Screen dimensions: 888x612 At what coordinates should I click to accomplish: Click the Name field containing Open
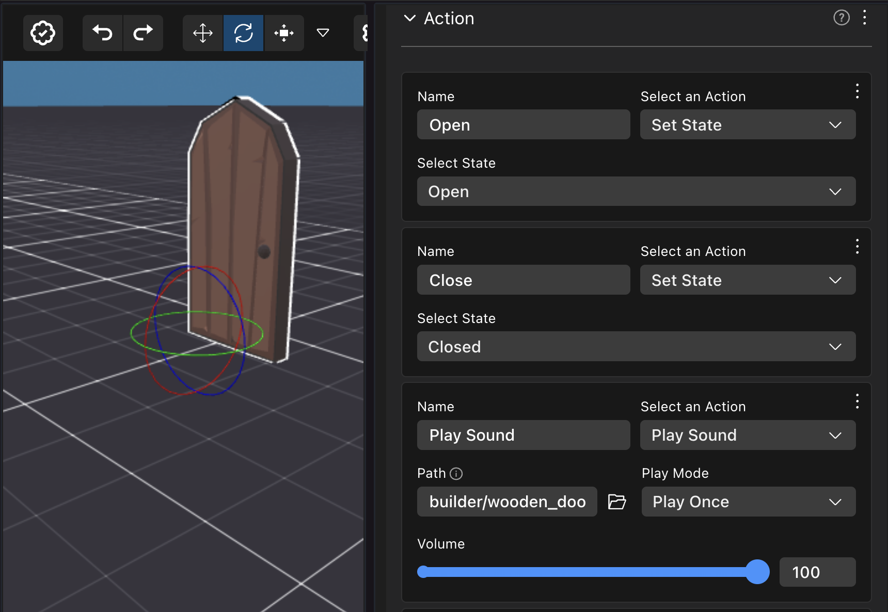(524, 125)
